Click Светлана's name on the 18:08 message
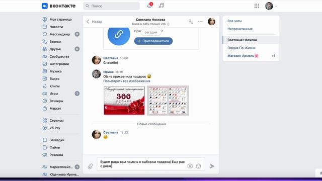Image resolution: width=322 pixels, height=181 pixels. 111,58
